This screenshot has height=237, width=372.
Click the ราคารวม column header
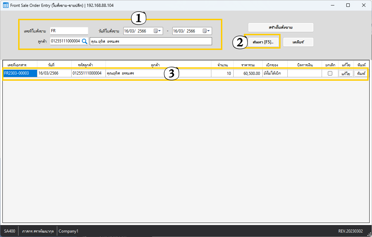tap(248, 65)
